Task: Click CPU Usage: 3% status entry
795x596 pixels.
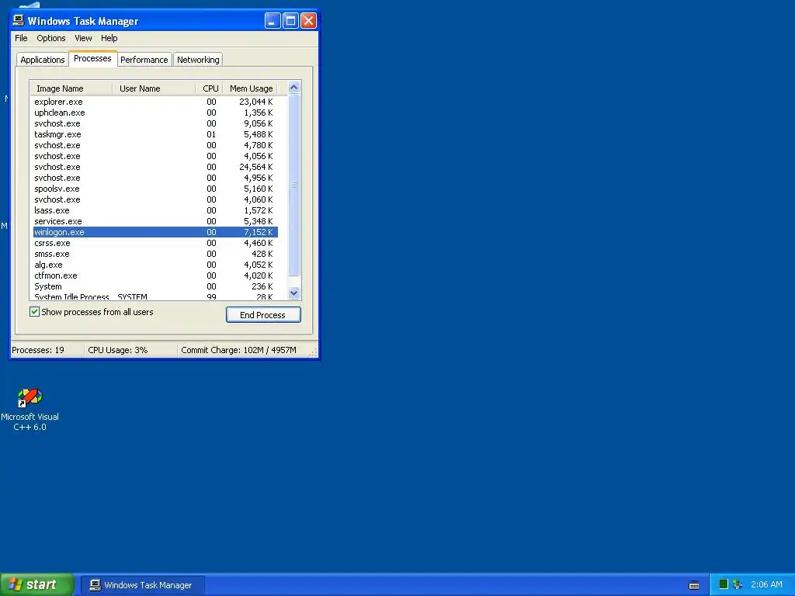Action: pos(118,350)
